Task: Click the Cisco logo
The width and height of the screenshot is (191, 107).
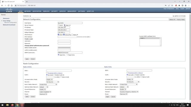Action: coord(9,10)
